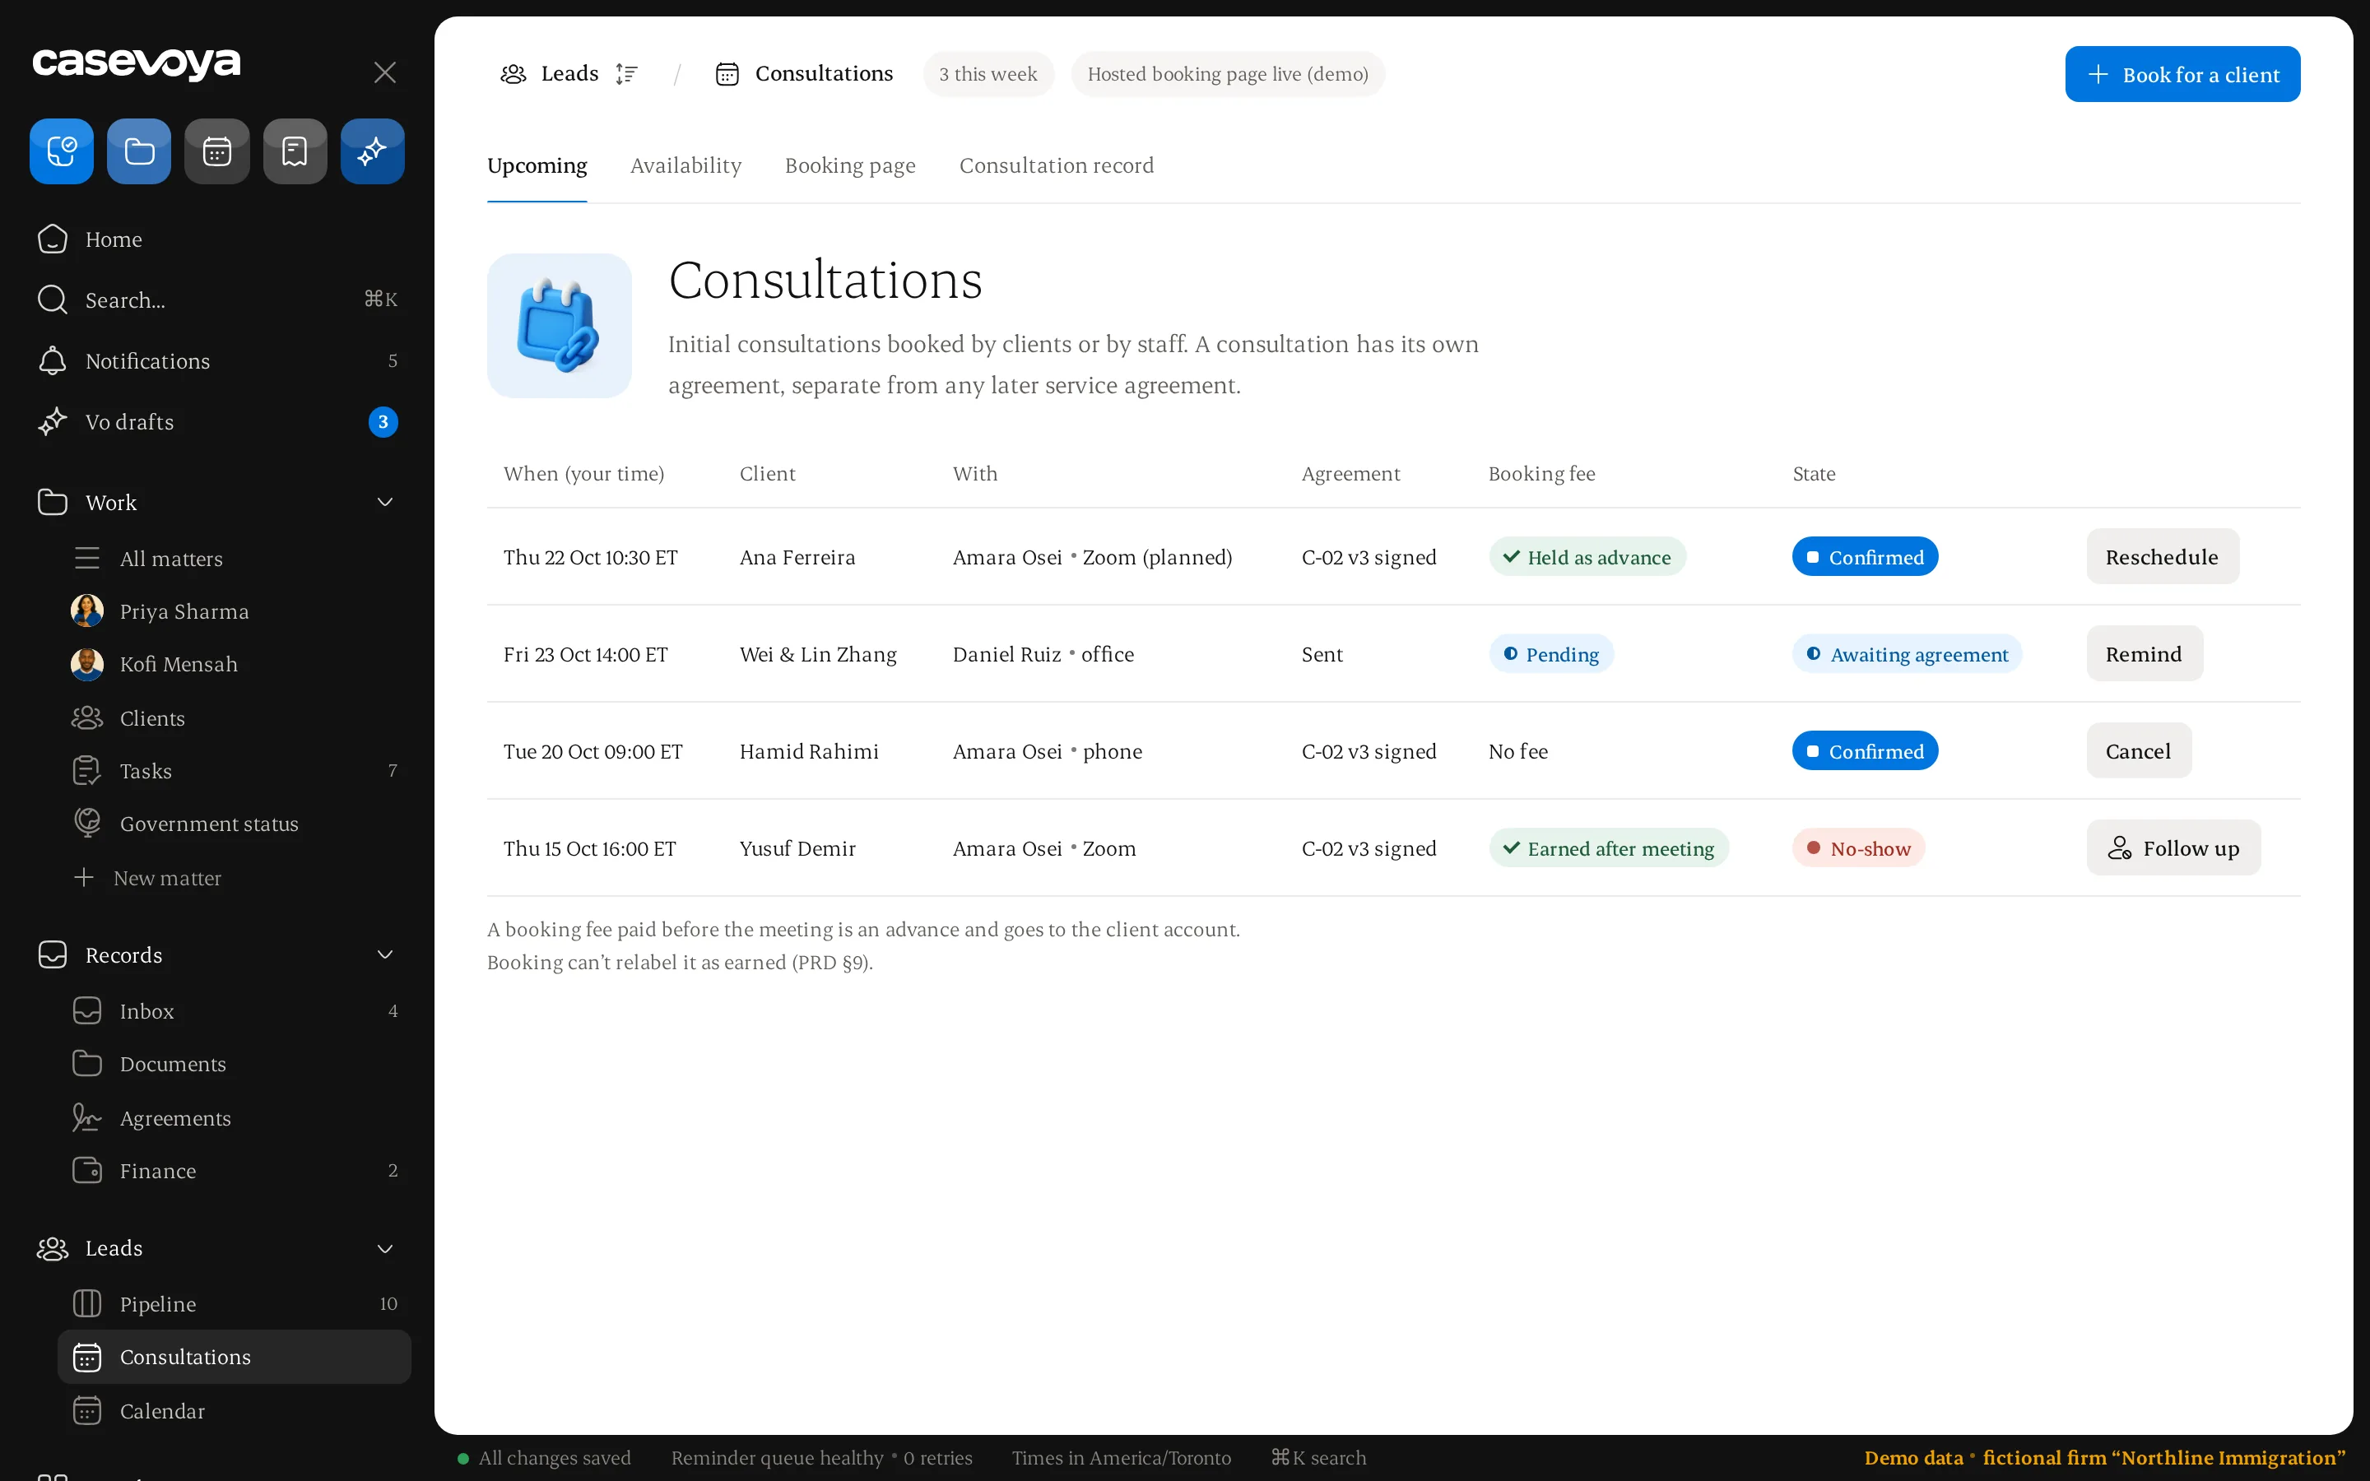2370x1481 pixels.
Task: Open the Pipeline under Leads
Action: coord(234,1304)
